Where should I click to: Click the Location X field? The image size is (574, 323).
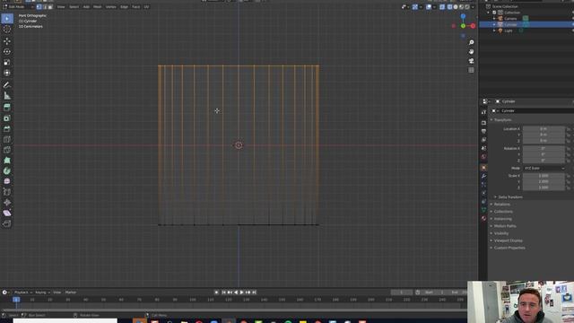(544, 129)
